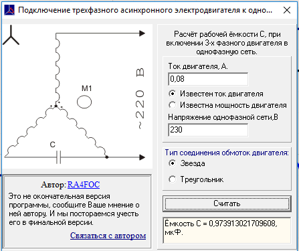Image resolution: width=299 pixels, height=251 pixels.
Task: Click the motor current field containing 0,08
Action: tap(208, 79)
